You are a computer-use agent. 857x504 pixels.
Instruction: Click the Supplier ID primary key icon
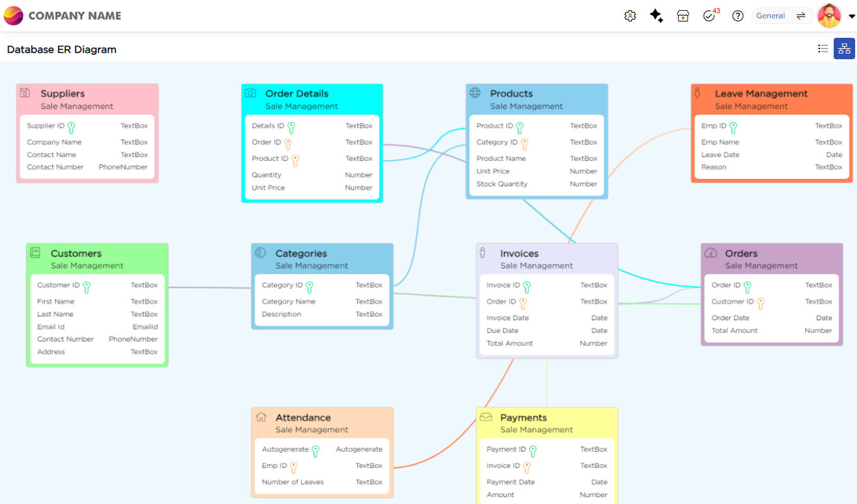point(71,128)
